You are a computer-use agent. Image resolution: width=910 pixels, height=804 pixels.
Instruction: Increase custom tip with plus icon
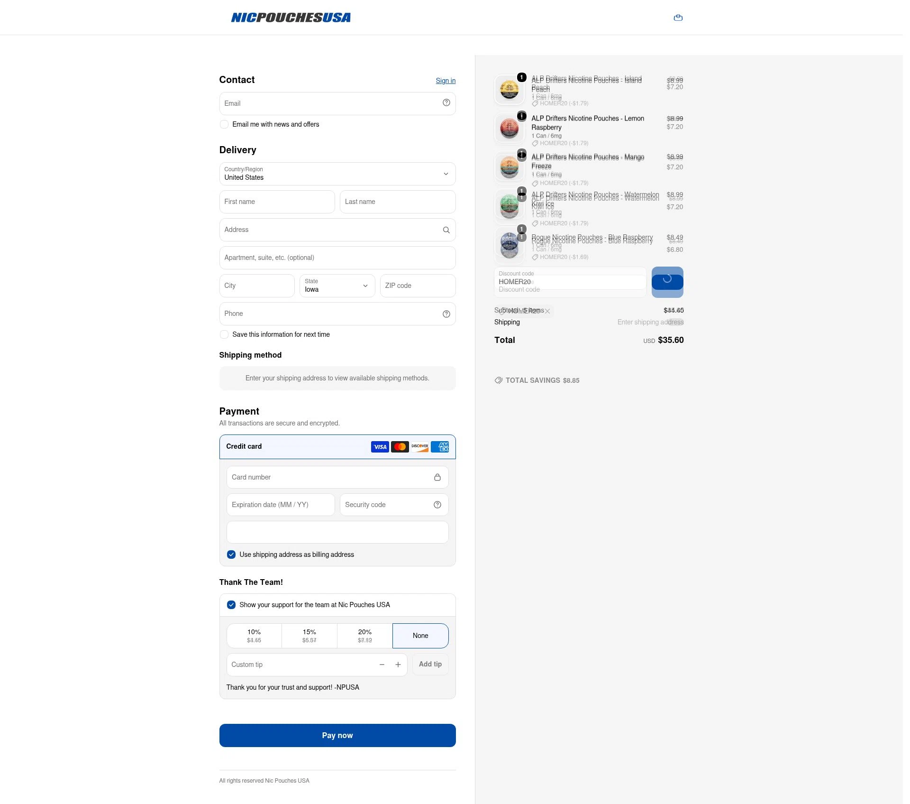coord(398,665)
